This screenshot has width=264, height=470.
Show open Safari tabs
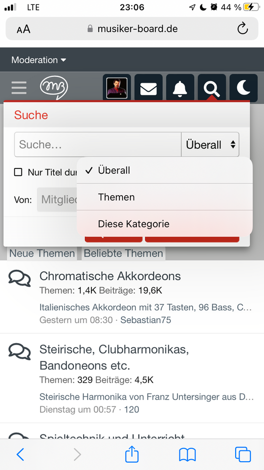243,454
